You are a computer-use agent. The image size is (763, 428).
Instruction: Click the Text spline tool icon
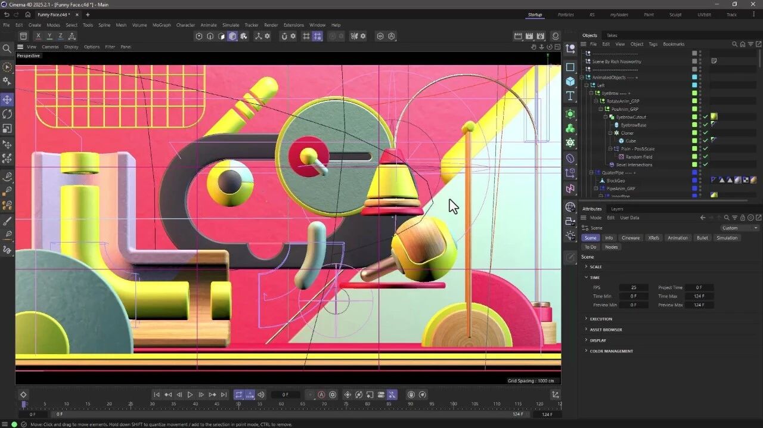point(570,96)
